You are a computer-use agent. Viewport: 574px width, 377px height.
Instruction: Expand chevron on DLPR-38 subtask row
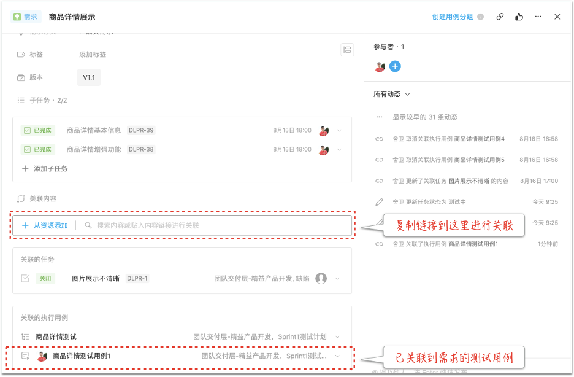pos(339,149)
